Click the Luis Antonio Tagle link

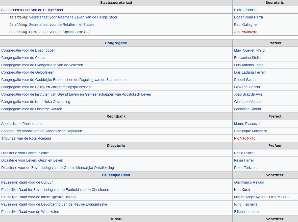coord(249,65)
